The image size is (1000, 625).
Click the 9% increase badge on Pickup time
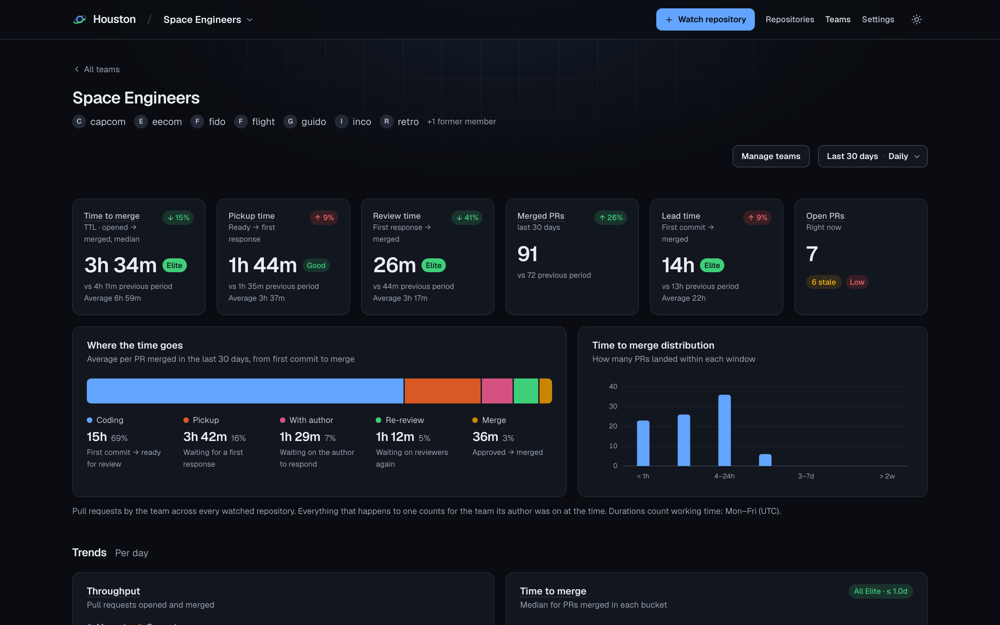tap(324, 218)
